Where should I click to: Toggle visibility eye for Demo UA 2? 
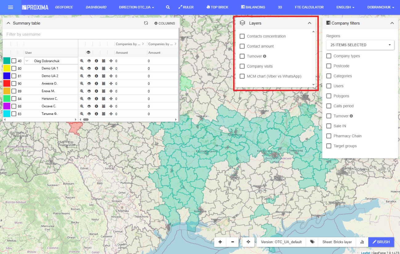click(89, 76)
